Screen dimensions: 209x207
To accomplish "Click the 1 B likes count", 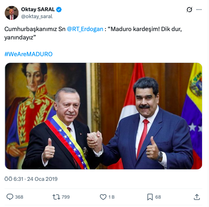I will pos(111,197).
